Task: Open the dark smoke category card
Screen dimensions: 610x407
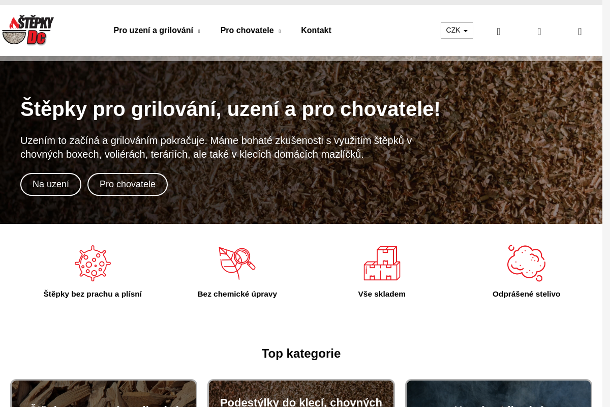Action: tap(499, 393)
